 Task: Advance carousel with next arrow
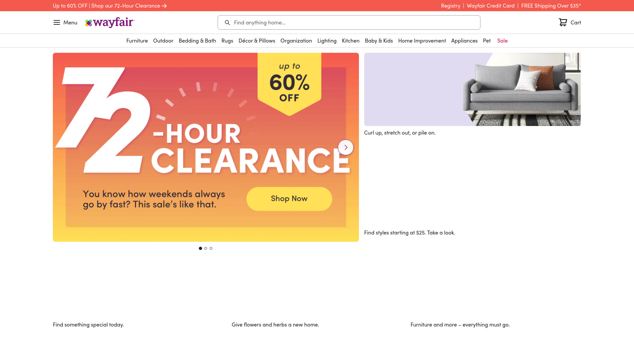(x=346, y=147)
